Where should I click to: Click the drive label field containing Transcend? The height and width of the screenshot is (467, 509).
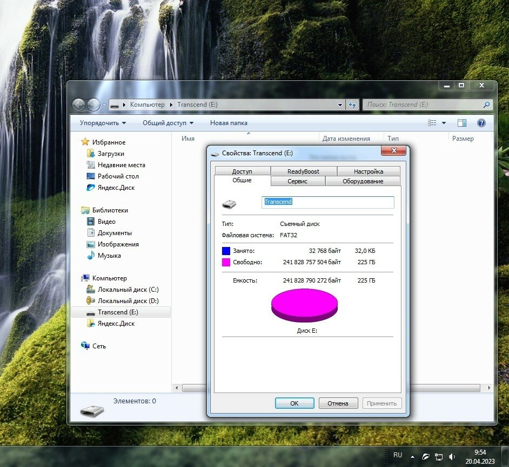328,202
